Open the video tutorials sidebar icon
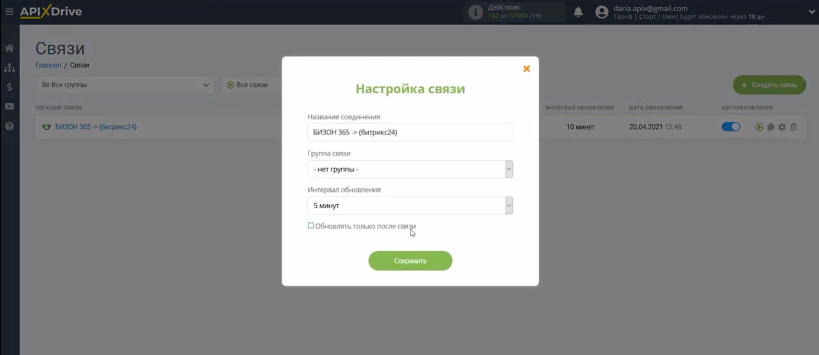Viewport: 819px width, 355px height. [9, 107]
